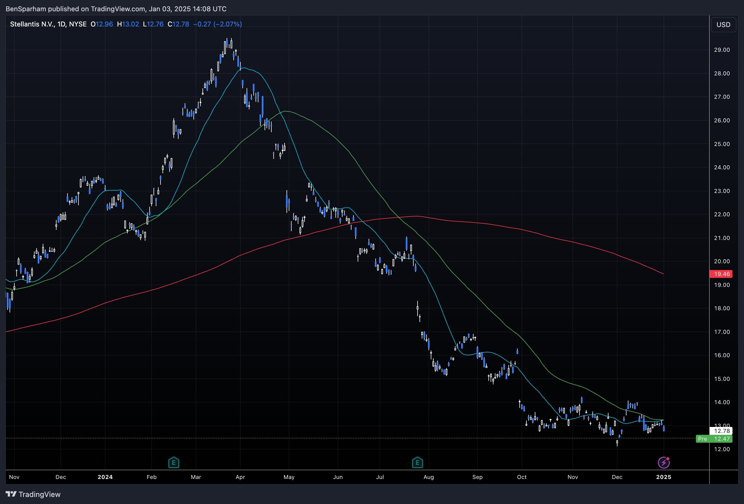Click the closing price value C12.78
This screenshot has height=504, width=744.
(178, 24)
